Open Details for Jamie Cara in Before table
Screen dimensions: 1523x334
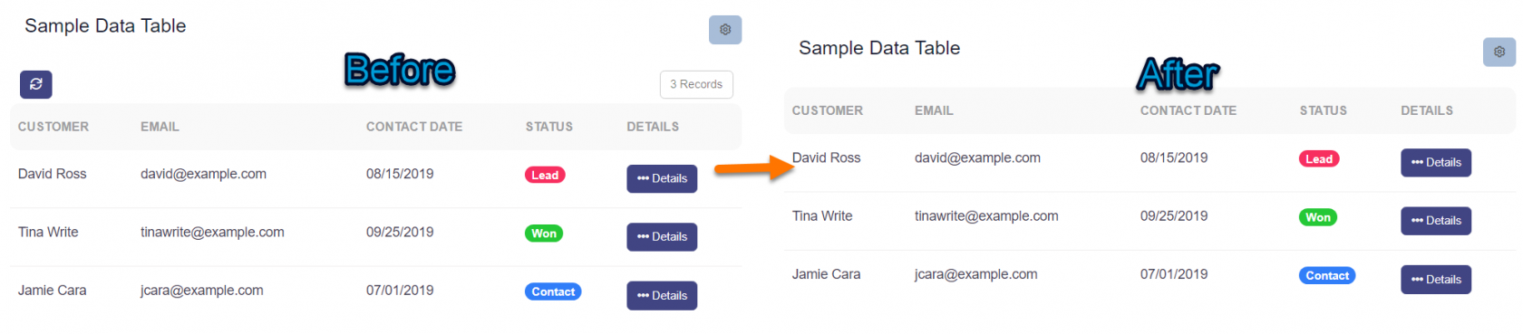click(x=662, y=295)
